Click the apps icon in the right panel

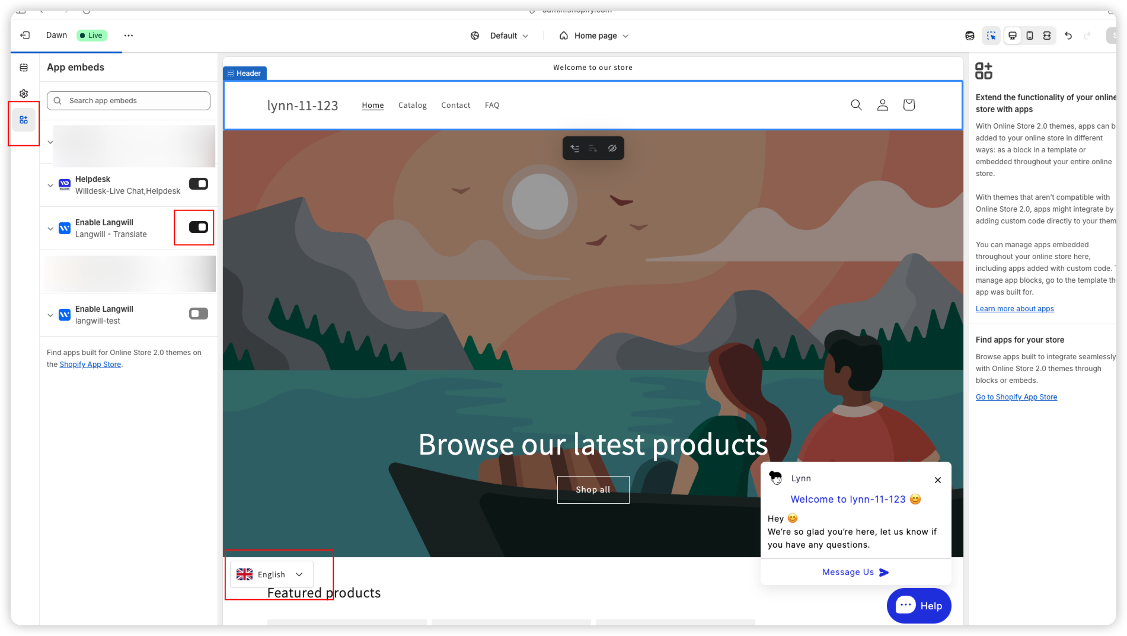[984, 71]
